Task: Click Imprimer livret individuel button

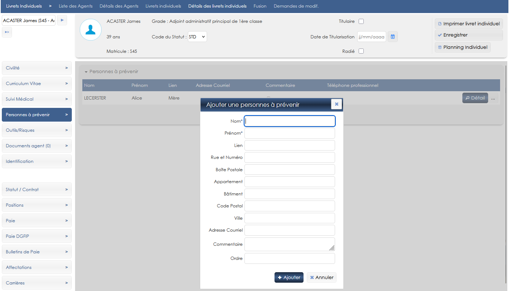Action: pyautogui.click(x=469, y=24)
